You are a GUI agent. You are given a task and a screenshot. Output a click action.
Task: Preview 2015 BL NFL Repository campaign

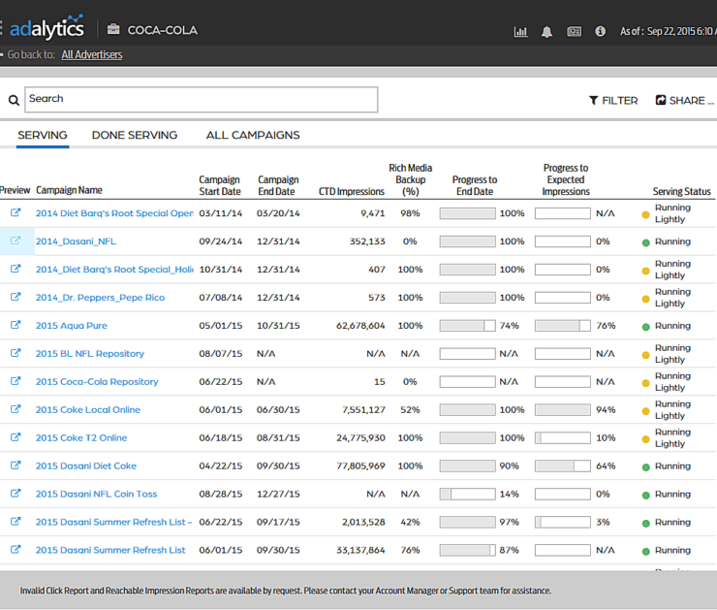click(x=16, y=353)
